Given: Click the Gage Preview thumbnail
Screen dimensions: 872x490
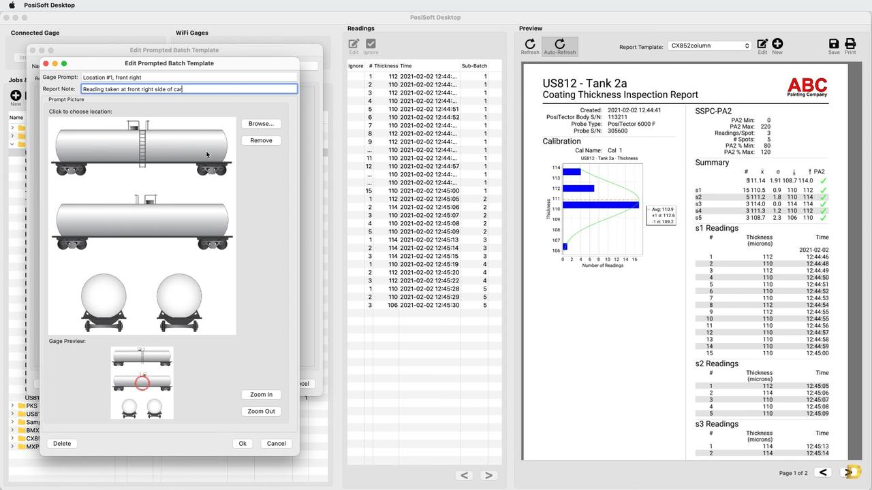Looking at the screenshot, I should 142,382.
